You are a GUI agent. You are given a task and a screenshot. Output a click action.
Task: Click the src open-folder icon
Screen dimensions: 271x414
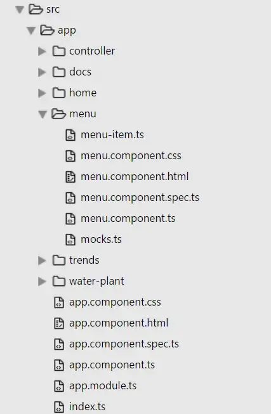tap(36, 9)
